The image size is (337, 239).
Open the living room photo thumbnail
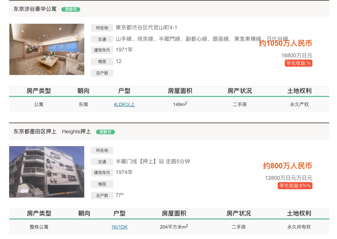(x=46, y=49)
